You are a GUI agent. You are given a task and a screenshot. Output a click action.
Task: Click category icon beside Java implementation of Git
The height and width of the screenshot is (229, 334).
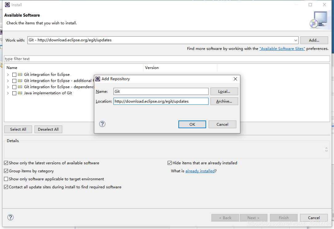[20, 93]
